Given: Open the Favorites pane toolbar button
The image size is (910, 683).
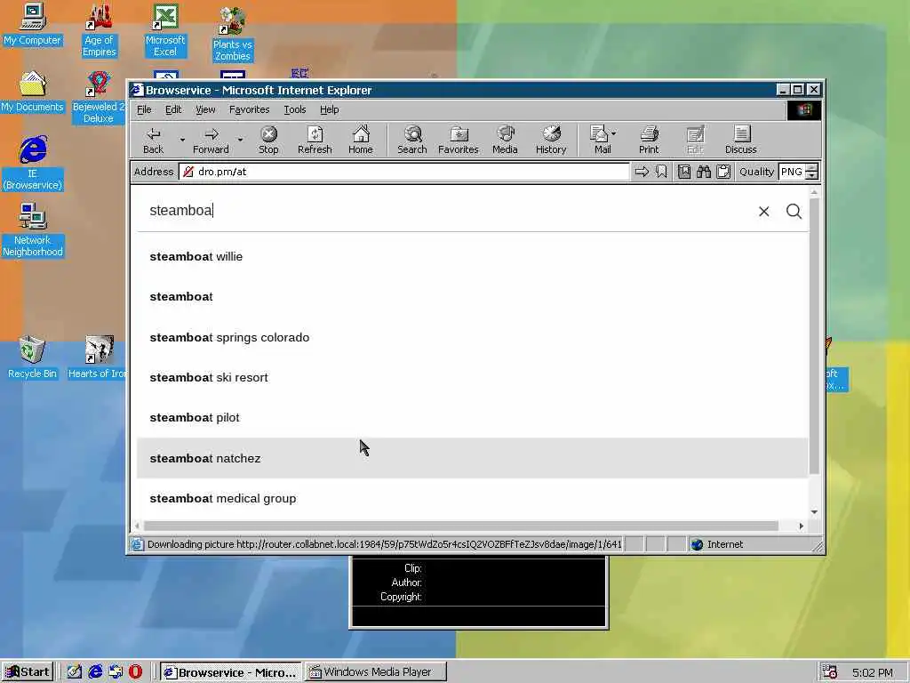Looking at the screenshot, I should click(x=458, y=140).
